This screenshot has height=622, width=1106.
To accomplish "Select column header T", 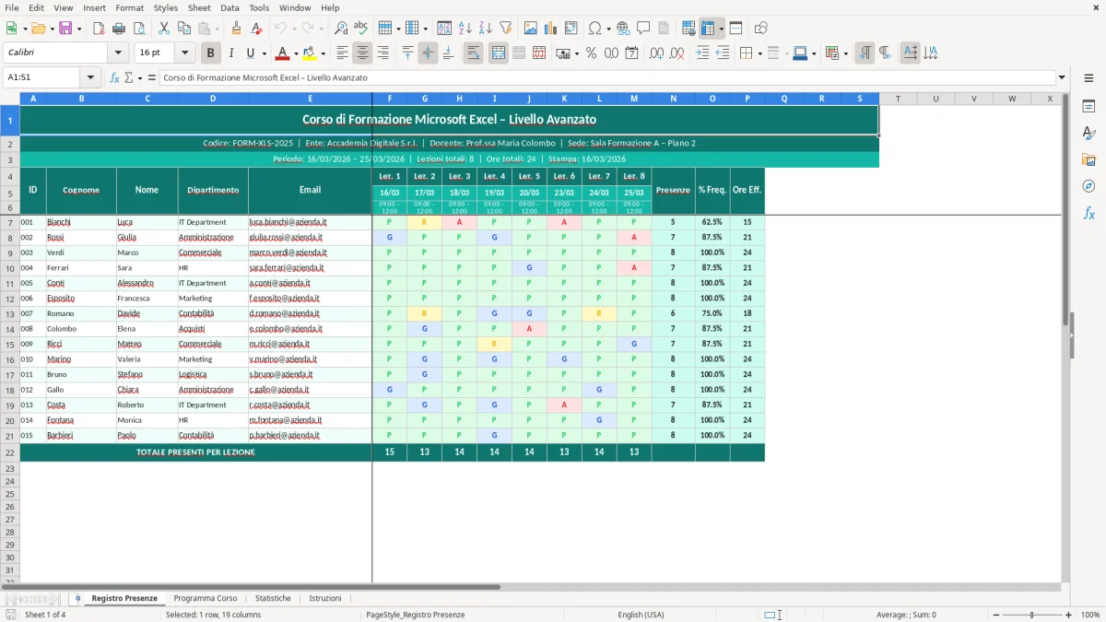I will (x=897, y=99).
